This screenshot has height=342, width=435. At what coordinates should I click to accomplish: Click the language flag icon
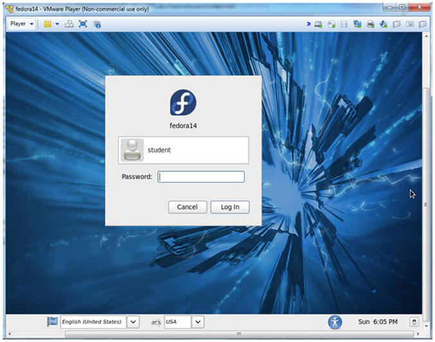[52, 322]
